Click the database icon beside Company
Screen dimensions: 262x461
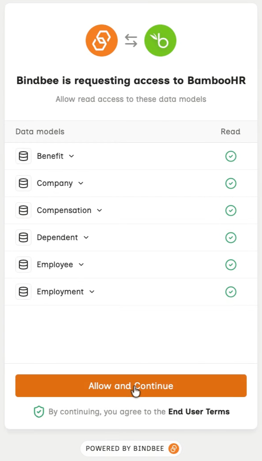(24, 183)
